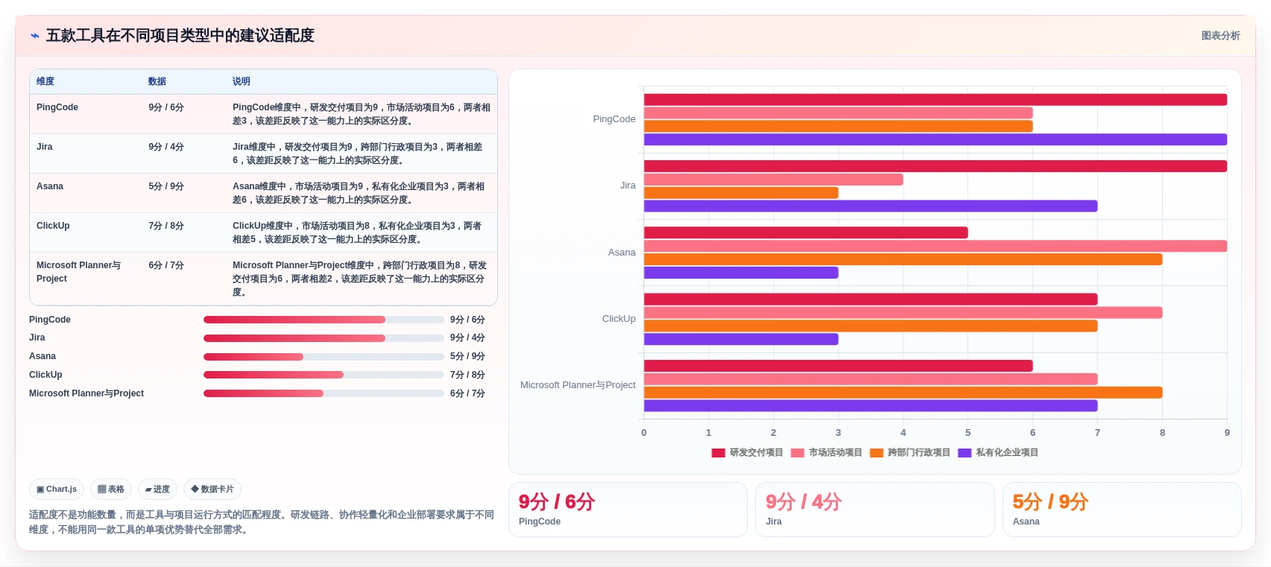The height and width of the screenshot is (567, 1271).
Task: Click the red 研发交付项目 legend swatch
Action: click(719, 453)
